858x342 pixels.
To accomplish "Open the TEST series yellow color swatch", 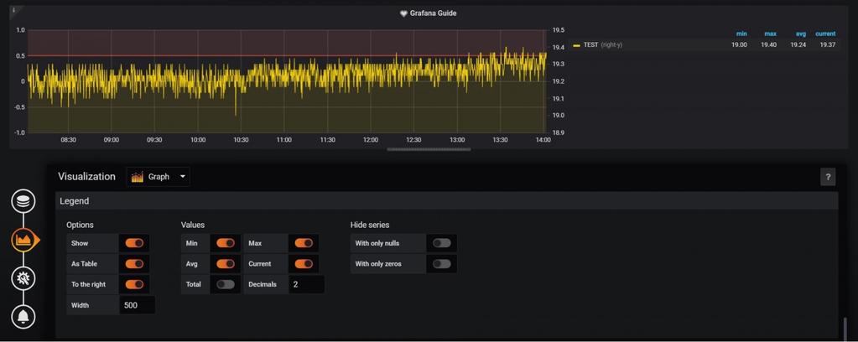I will coord(576,45).
